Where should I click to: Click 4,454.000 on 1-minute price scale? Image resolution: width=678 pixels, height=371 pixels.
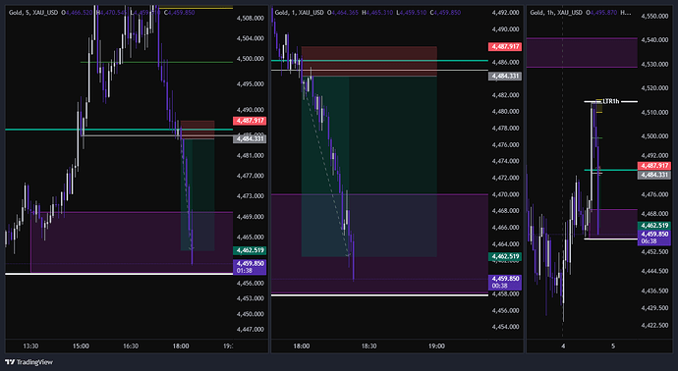click(505, 327)
